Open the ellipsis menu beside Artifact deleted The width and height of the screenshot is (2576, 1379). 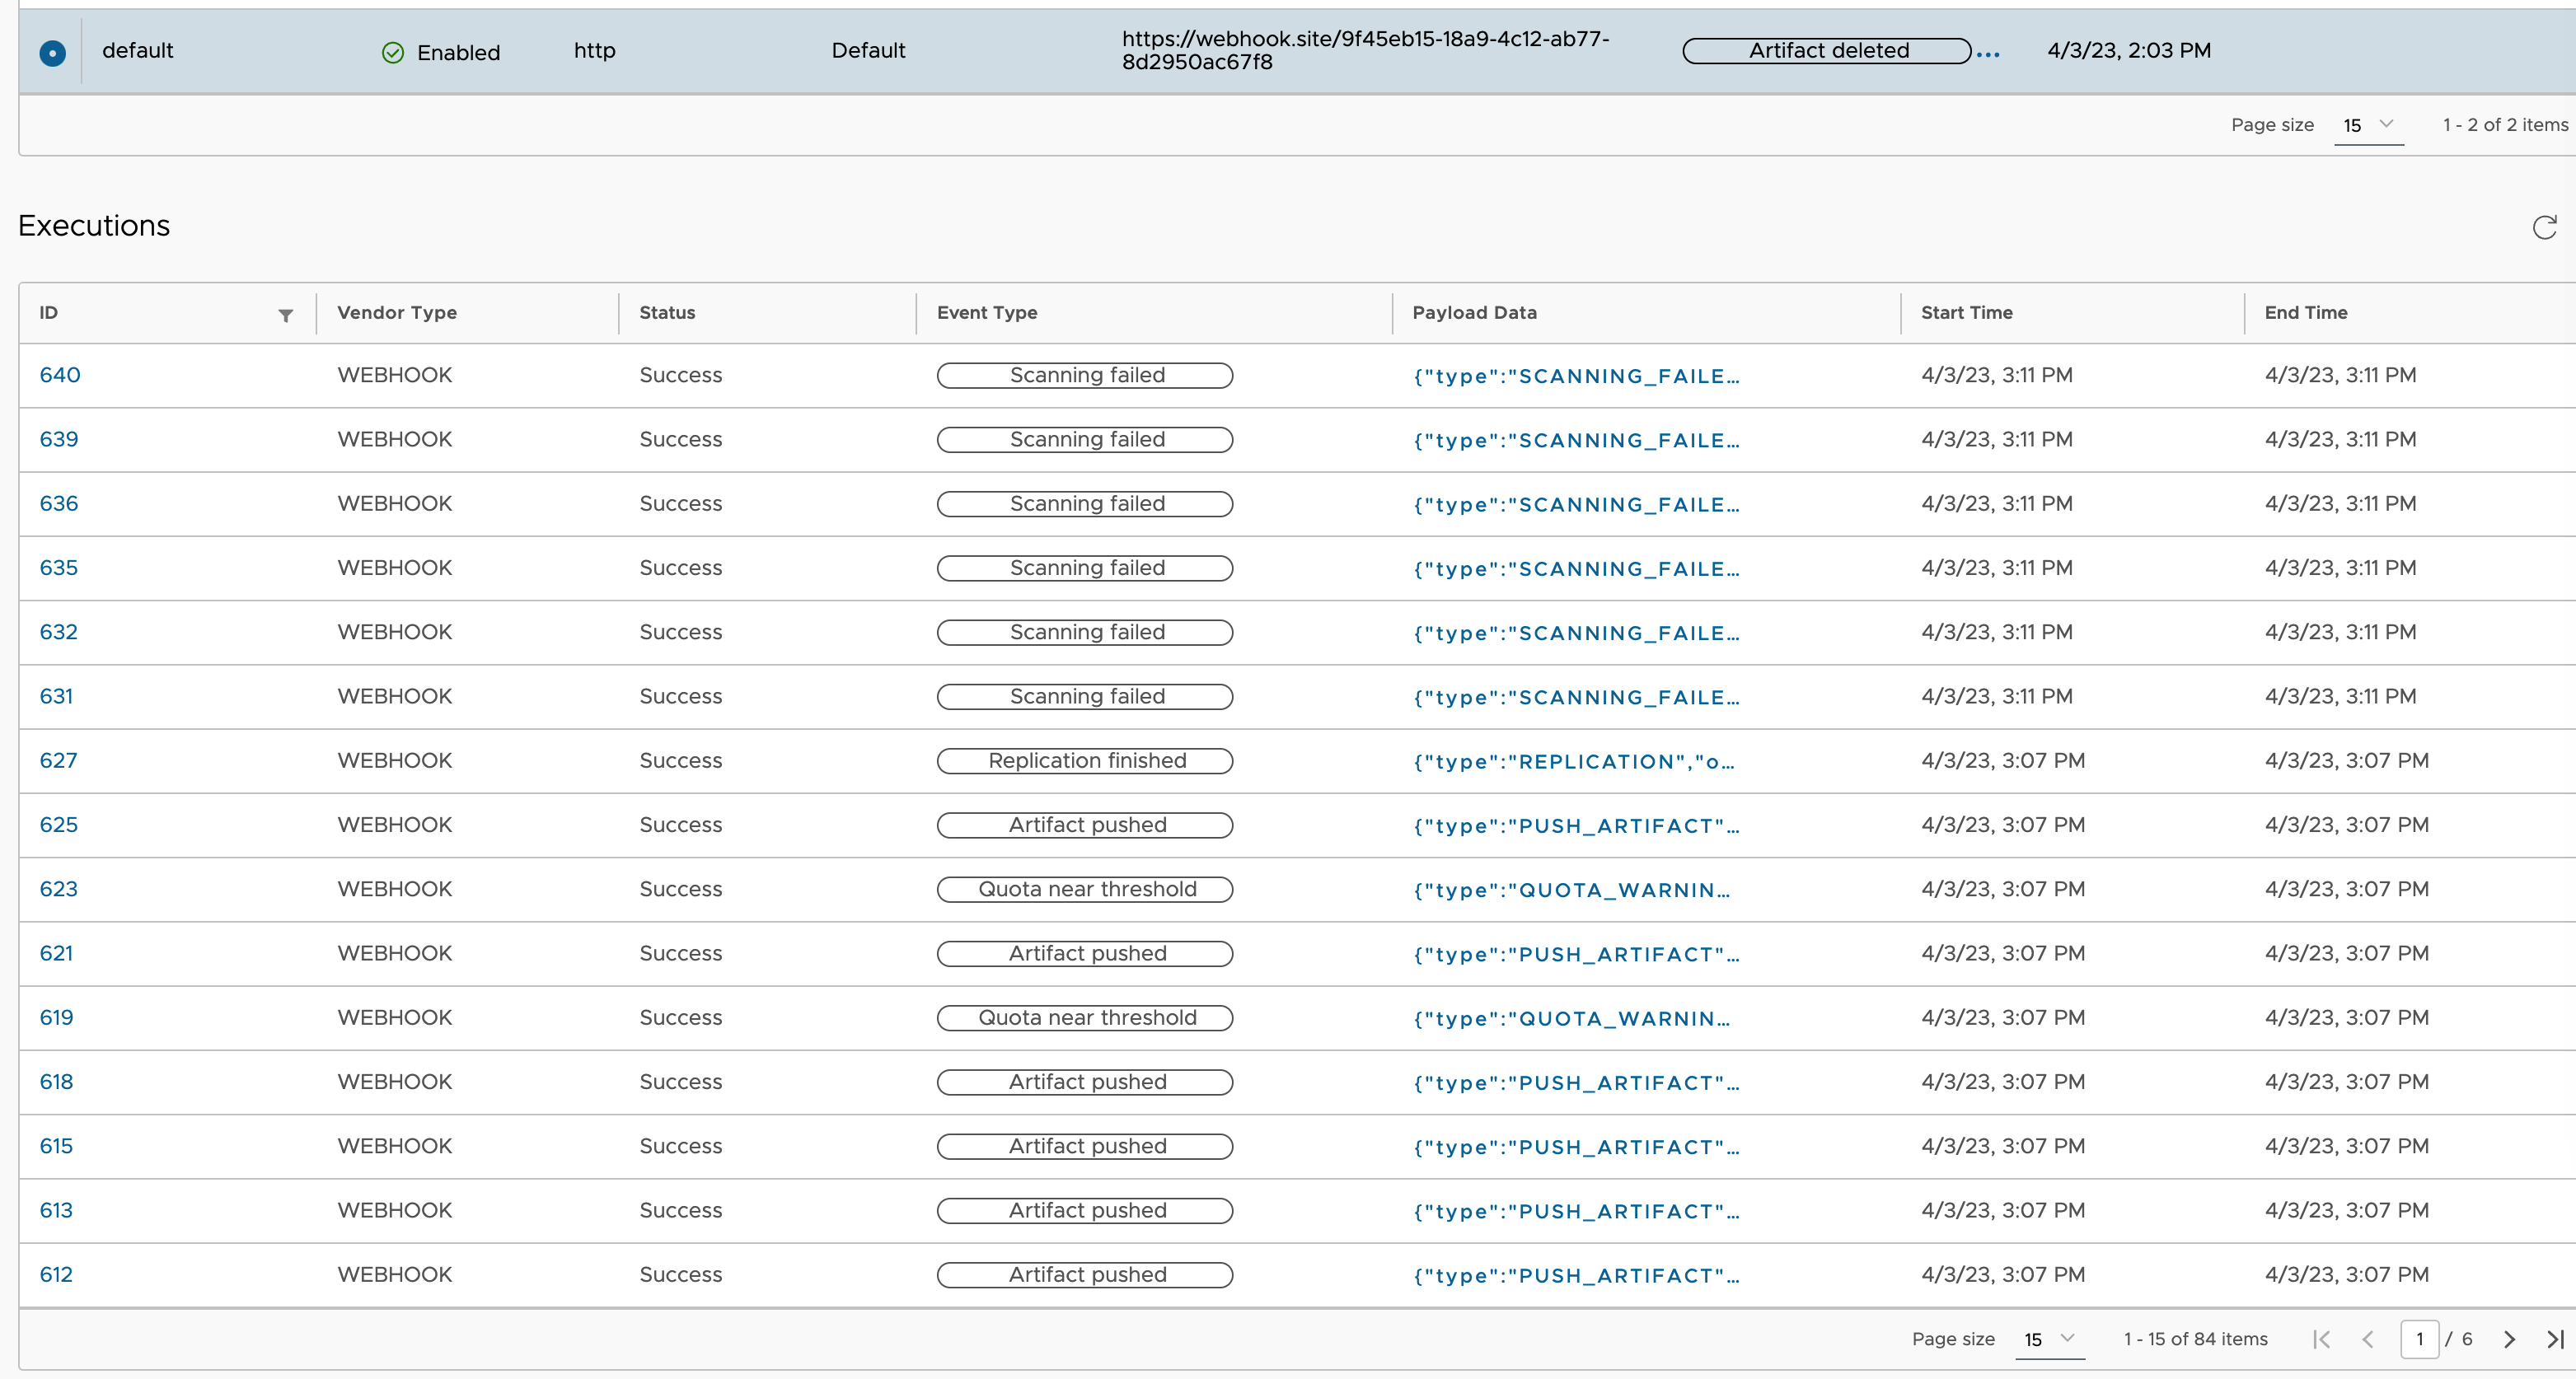tap(1988, 53)
